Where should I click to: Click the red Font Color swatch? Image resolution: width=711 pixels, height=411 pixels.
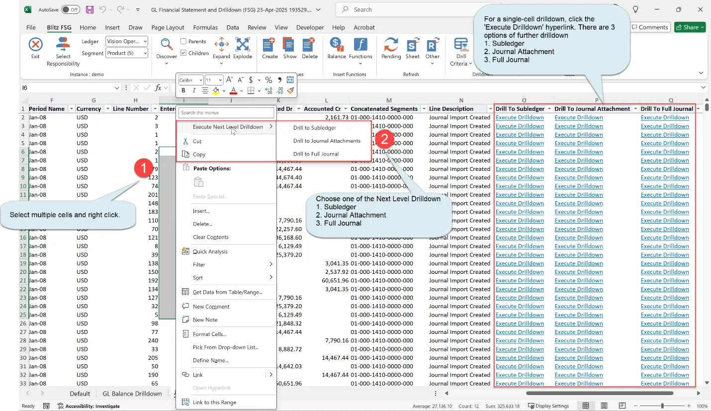(233, 90)
